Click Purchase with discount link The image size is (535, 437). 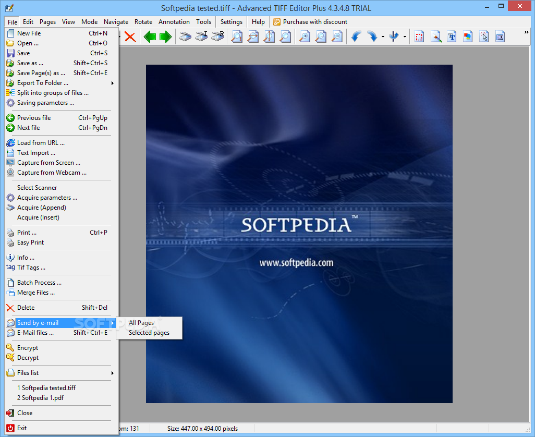click(x=310, y=22)
